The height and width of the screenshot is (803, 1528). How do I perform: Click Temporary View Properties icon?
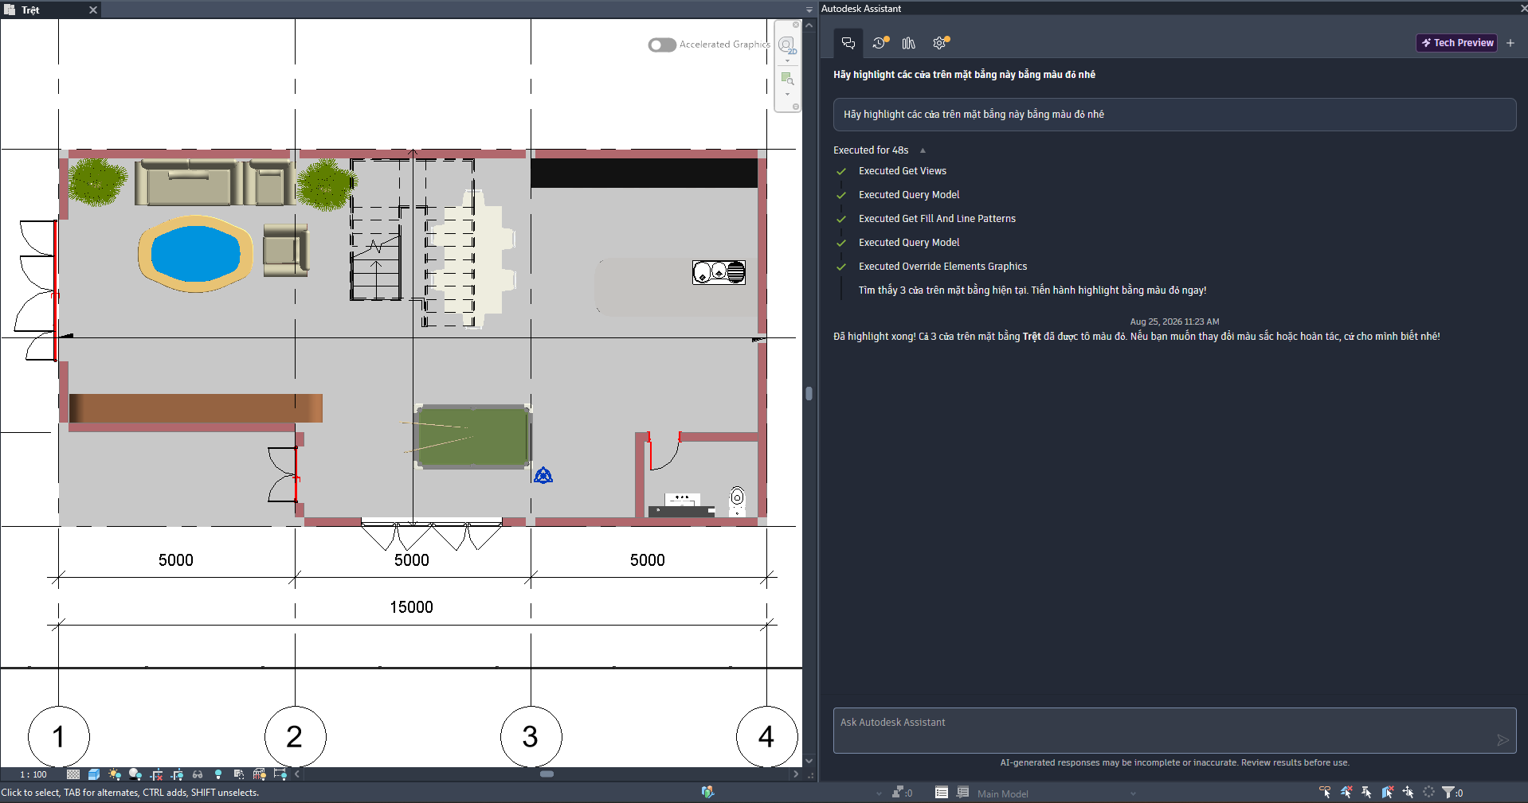click(x=239, y=774)
